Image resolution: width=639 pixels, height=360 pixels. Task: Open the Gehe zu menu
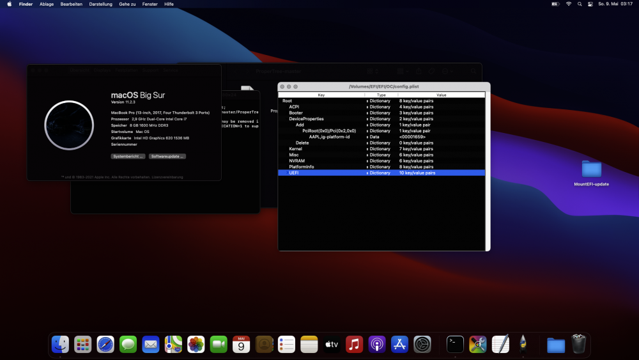pyautogui.click(x=127, y=4)
